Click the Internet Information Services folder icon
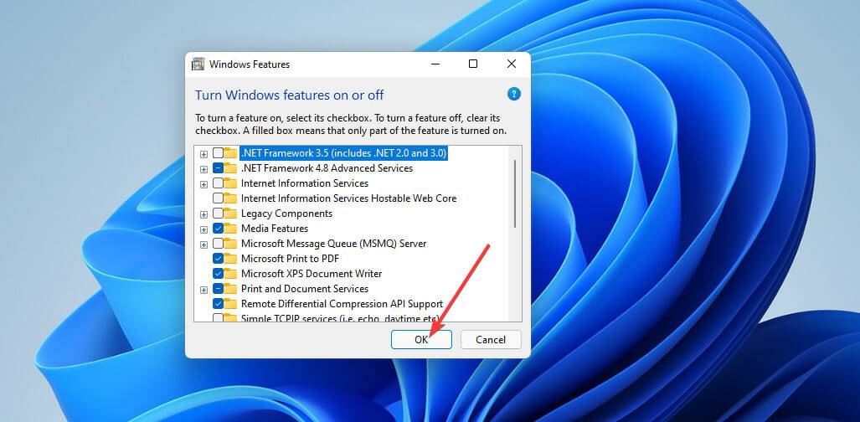This screenshot has height=422, width=860. tap(230, 183)
